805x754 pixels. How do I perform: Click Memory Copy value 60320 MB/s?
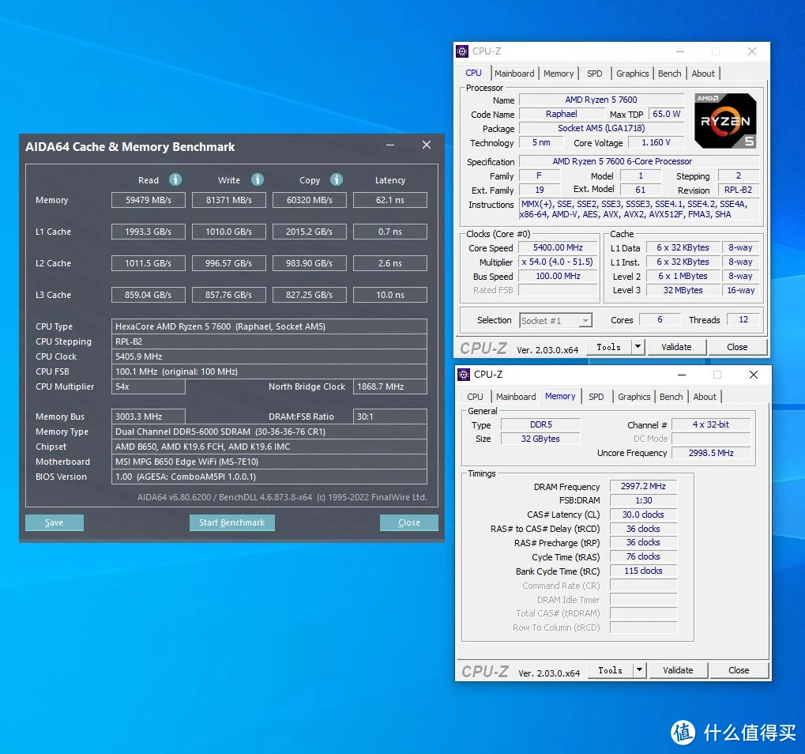pyautogui.click(x=310, y=200)
